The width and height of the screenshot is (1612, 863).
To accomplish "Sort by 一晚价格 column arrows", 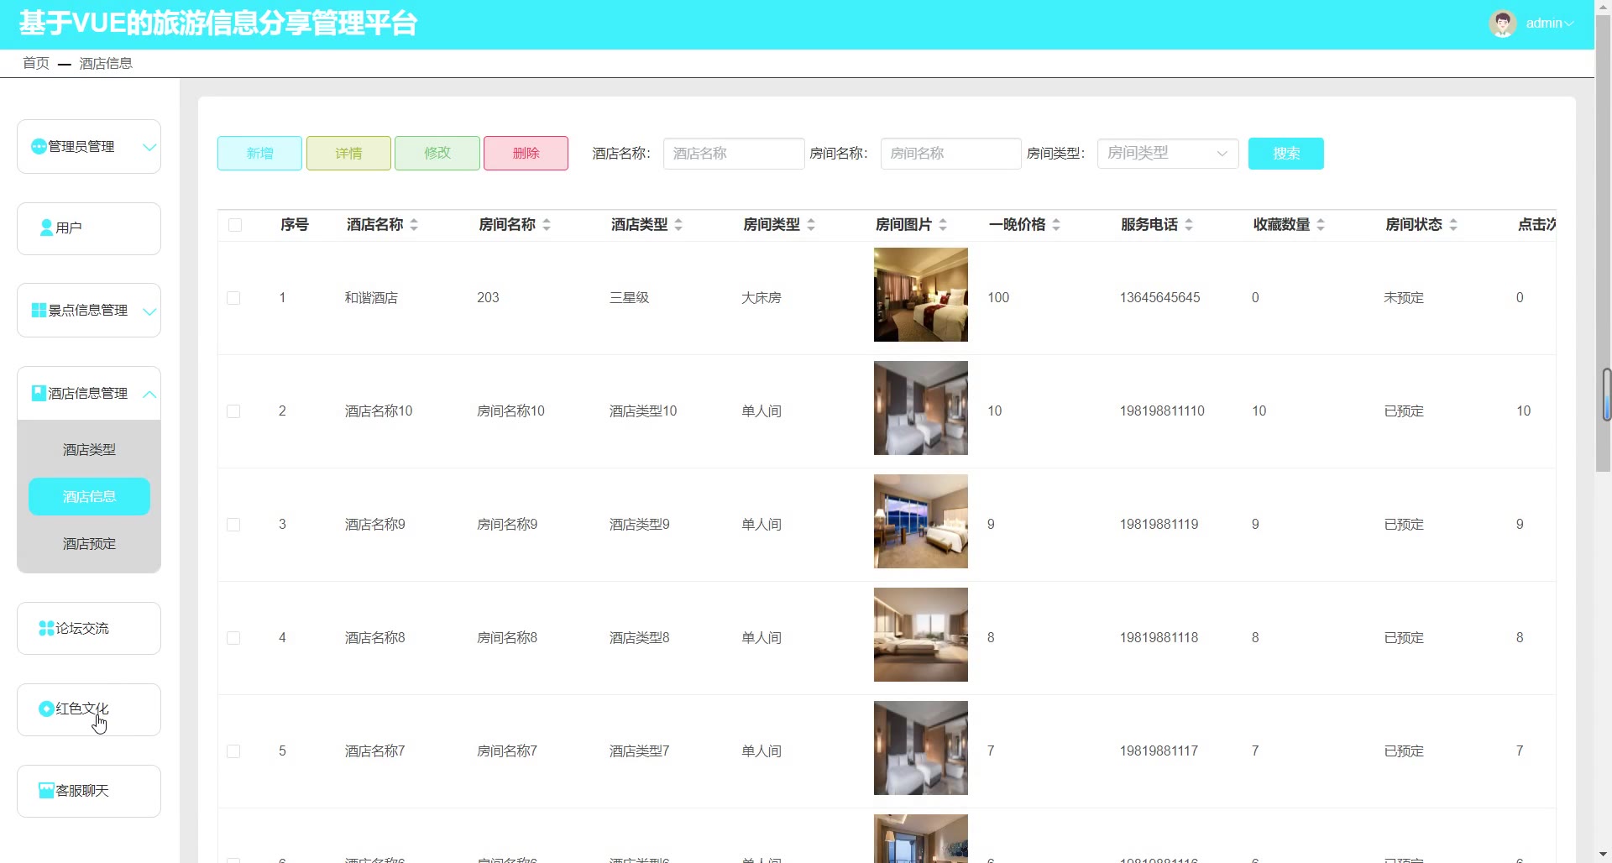I will (1056, 225).
